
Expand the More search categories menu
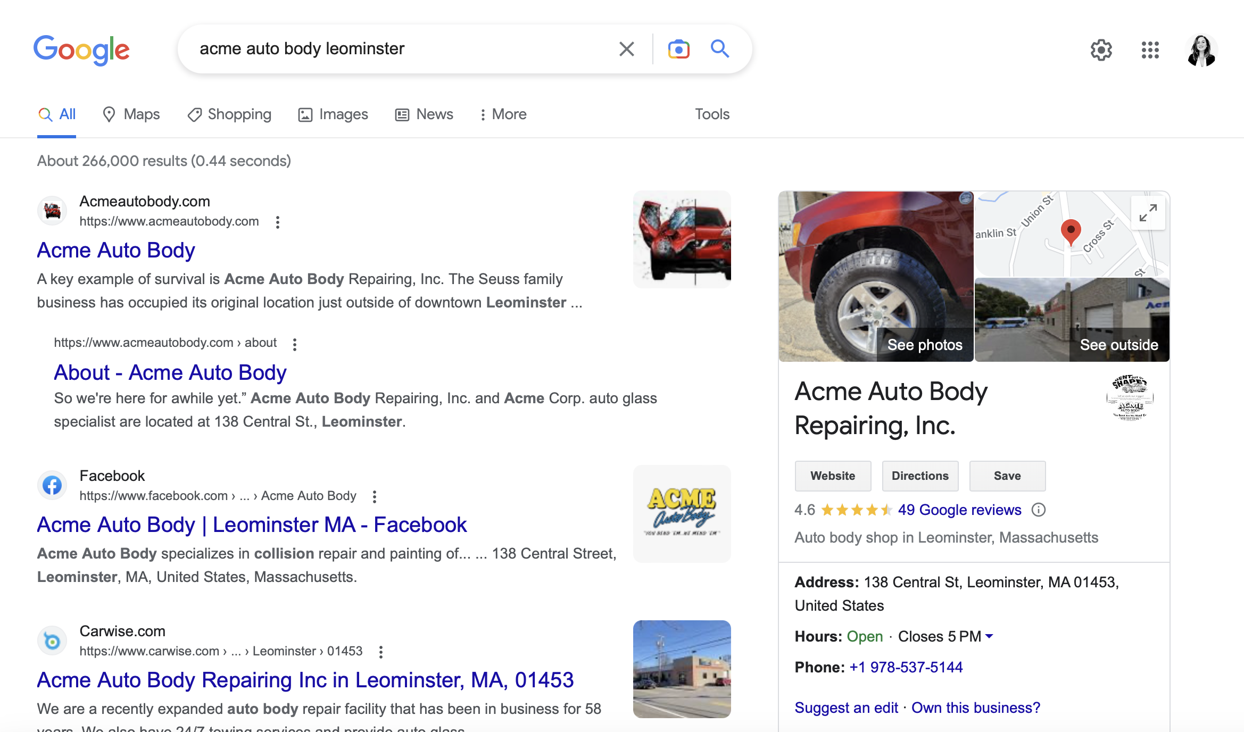[x=503, y=114]
